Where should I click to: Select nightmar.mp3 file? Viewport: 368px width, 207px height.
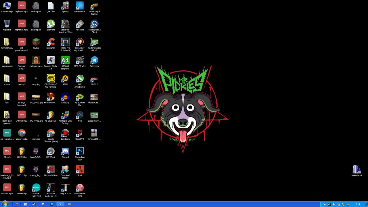[22, 25]
